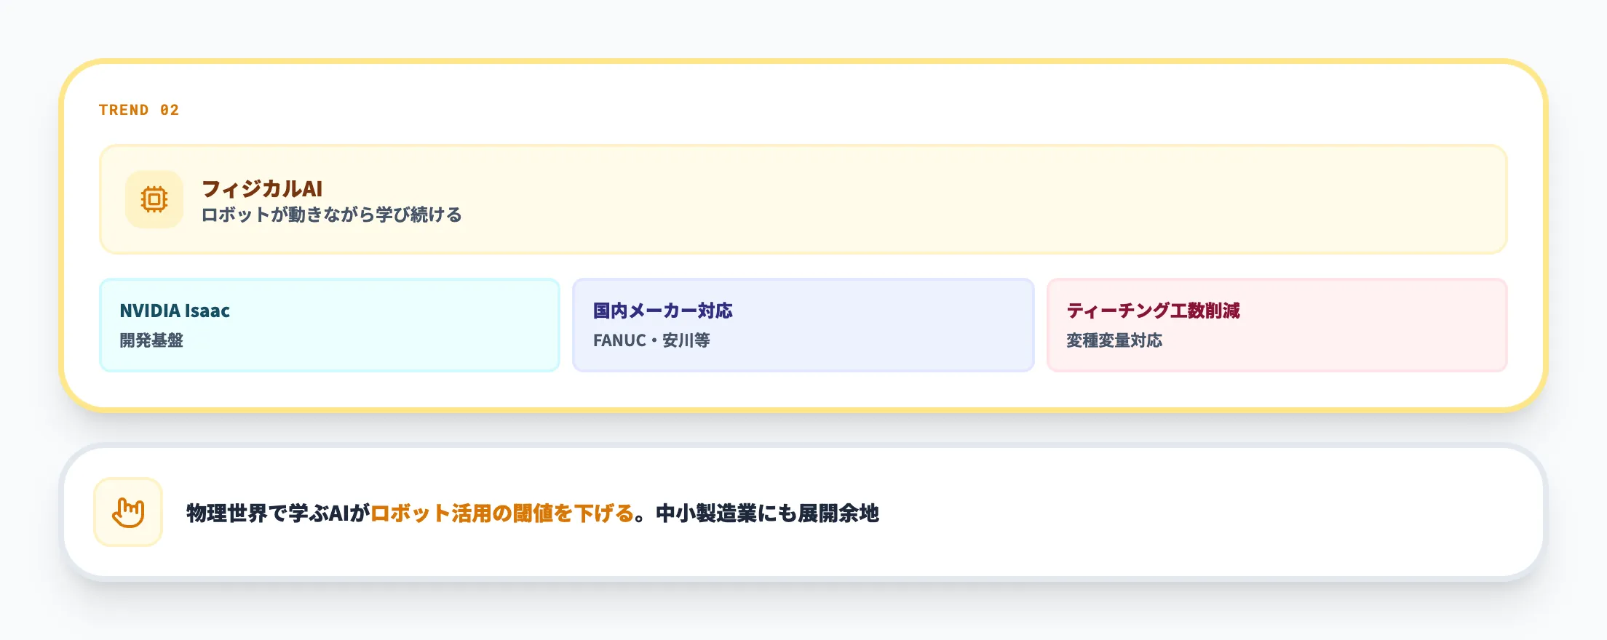Click the hand gesture icon

click(128, 512)
